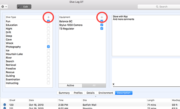This screenshot has height=109, width=180.
Task: Select the Batfish Wall site cell
Action: pyautogui.click(x=89, y=105)
